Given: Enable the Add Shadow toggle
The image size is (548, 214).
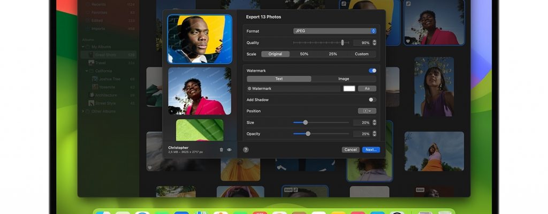Looking at the screenshot, I should point(372,100).
